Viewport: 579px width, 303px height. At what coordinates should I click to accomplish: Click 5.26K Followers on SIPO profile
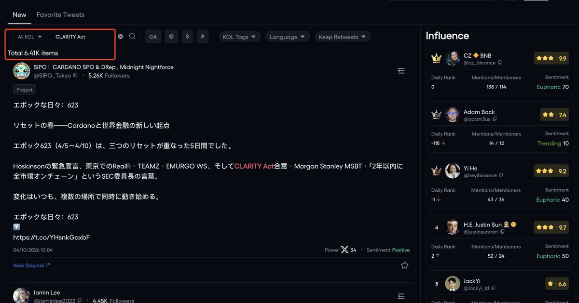pyautogui.click(x=109, y=76)
